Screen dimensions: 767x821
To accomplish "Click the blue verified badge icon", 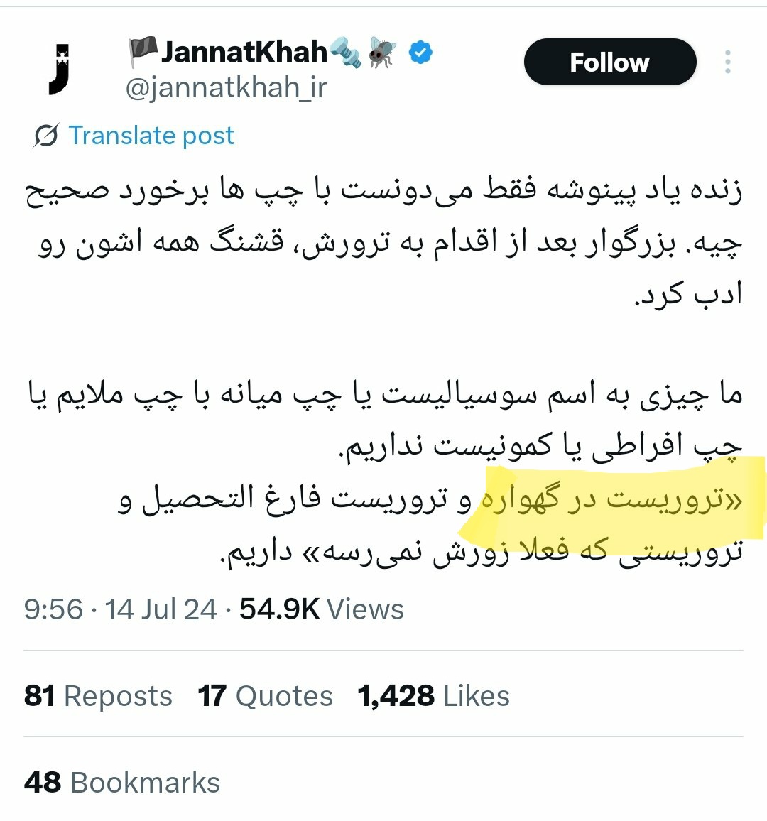I will (420, 53).
